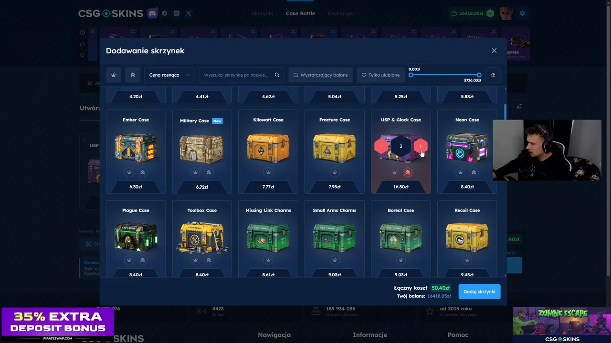Click the dialog's vertical scrollbar thumb
The image size is (611, 343).
(505, 112)
